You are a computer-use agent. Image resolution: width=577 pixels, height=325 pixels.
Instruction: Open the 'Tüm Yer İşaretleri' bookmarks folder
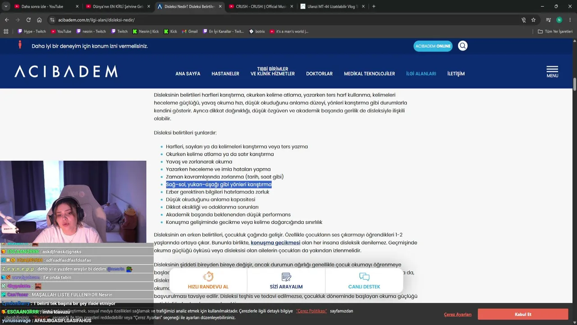tap(555, 32)
